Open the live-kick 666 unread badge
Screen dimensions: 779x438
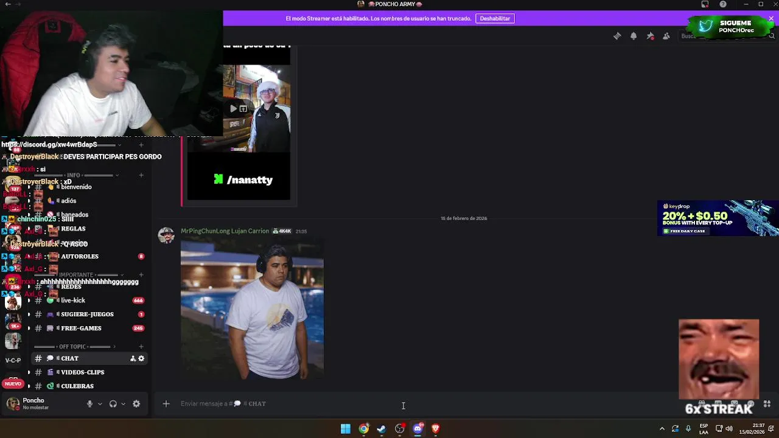[138, 301]
